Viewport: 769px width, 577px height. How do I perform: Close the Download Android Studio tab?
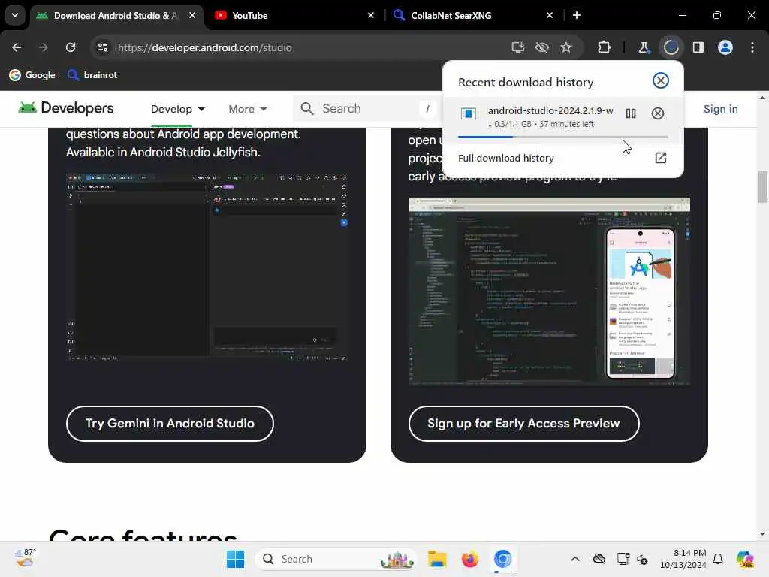192,15
